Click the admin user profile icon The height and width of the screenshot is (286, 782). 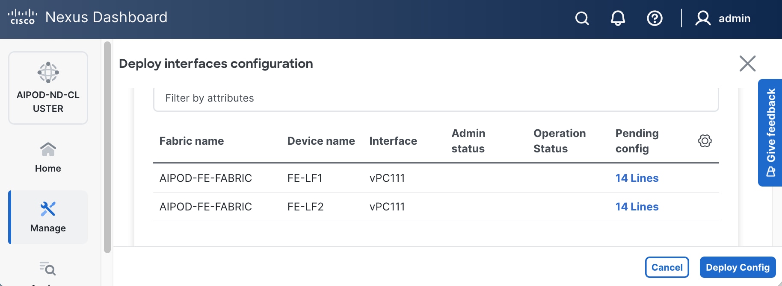point(703,18)
